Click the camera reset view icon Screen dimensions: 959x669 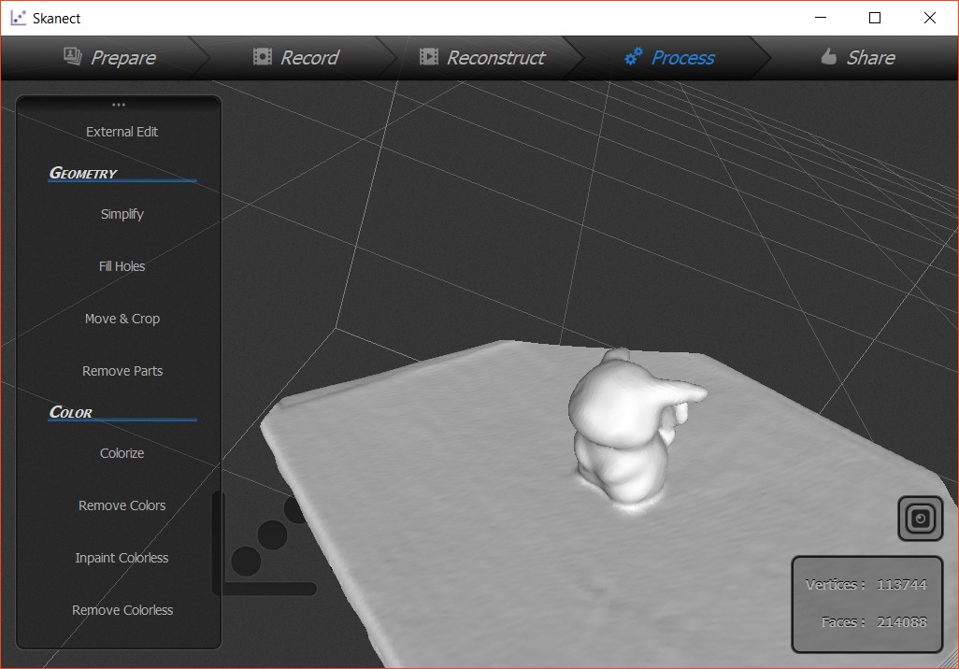click(920, 519)
